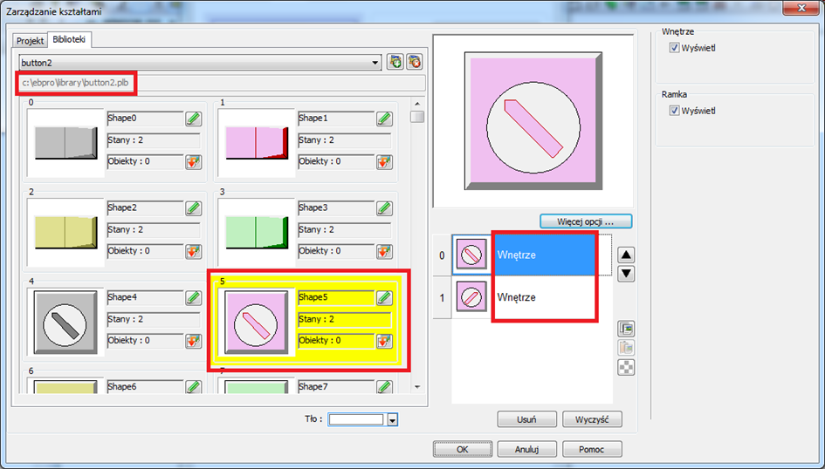Click the Shape4 name field
Screen dimensions: 825x469
coord(145,298)
